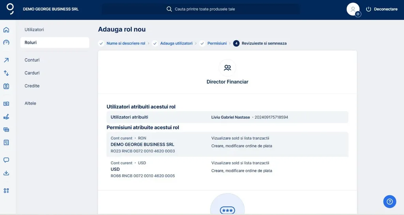Click the home icon in the sidebar
404x215 pixels.
pyautogui.click(x=6, y=30)
